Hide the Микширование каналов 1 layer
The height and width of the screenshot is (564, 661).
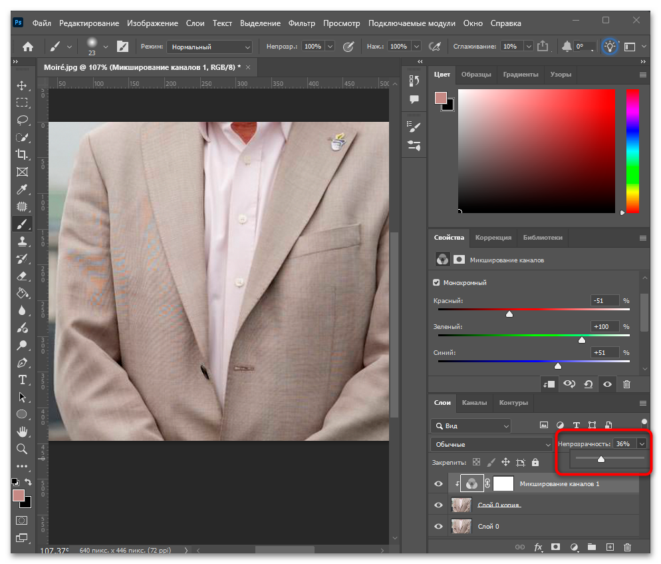438,484
